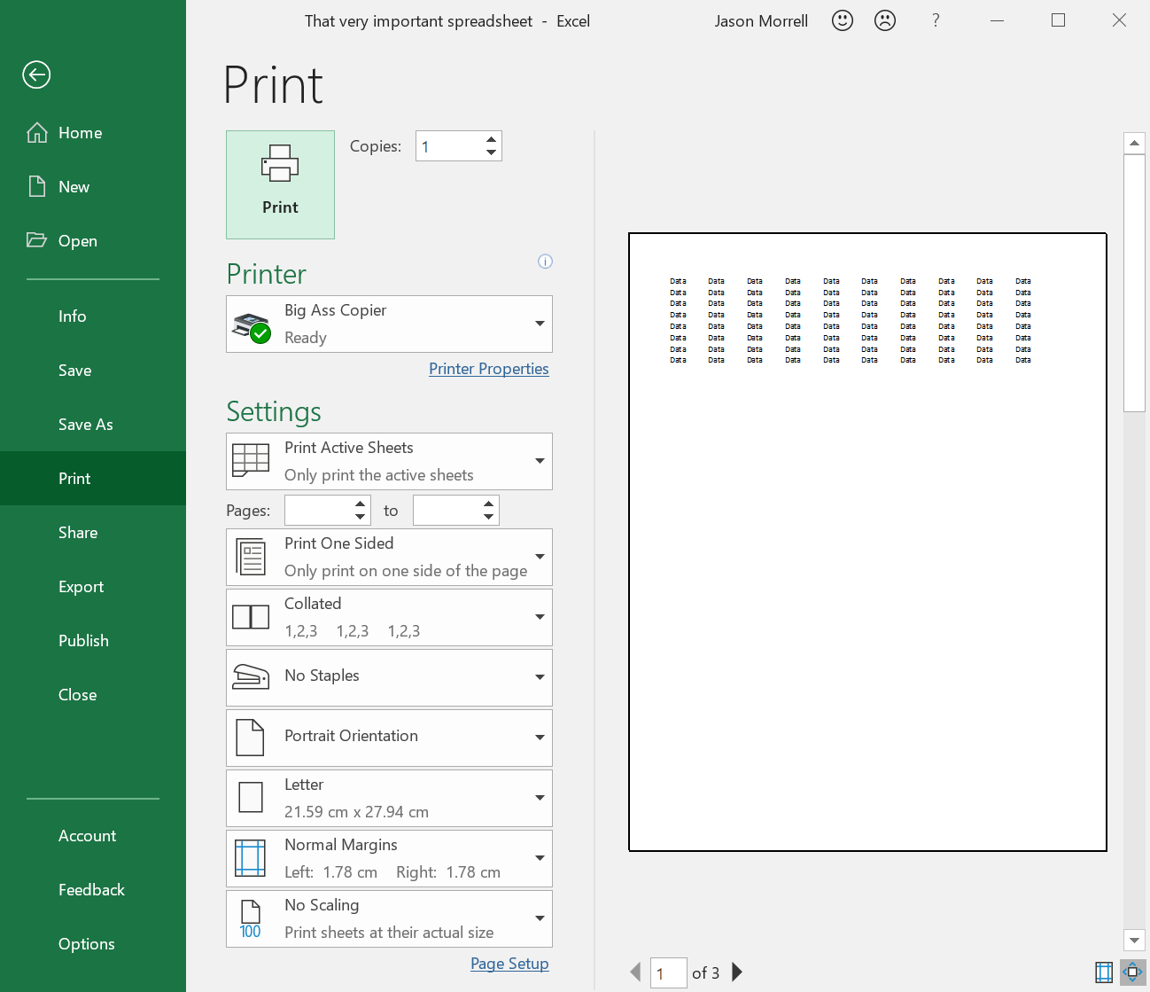Decrease the Pages 'to' value
This screenshot has height=992, width=1150.
pos(488,518)
